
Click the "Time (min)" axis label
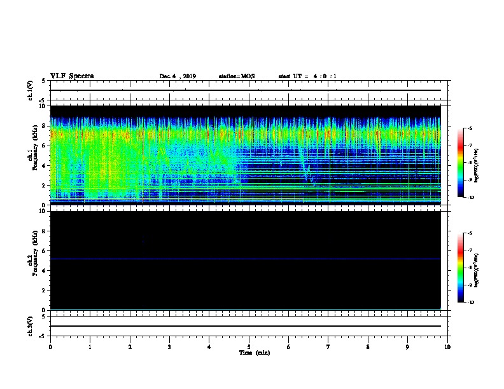coord(255,353)
